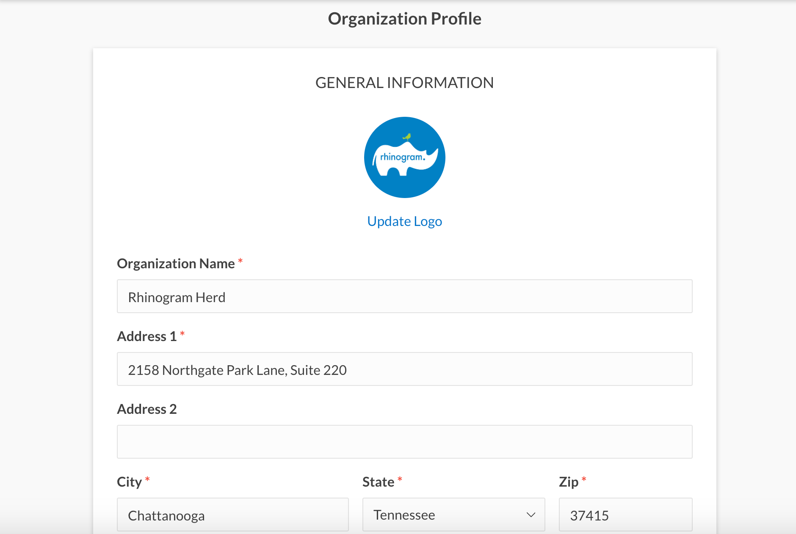Viewport: 796px width, 534px height.
Task: Click the Rhinogram logo image
Action: click(x=404, y=157)
